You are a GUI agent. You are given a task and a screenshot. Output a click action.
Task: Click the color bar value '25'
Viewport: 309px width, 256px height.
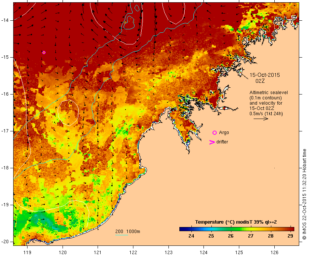pos(211,236)
